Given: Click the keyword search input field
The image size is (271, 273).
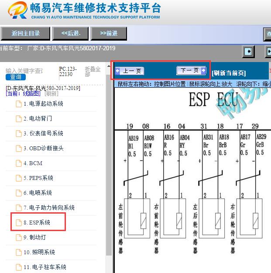Looking at the screenshot, I should (x=24, y=71).
